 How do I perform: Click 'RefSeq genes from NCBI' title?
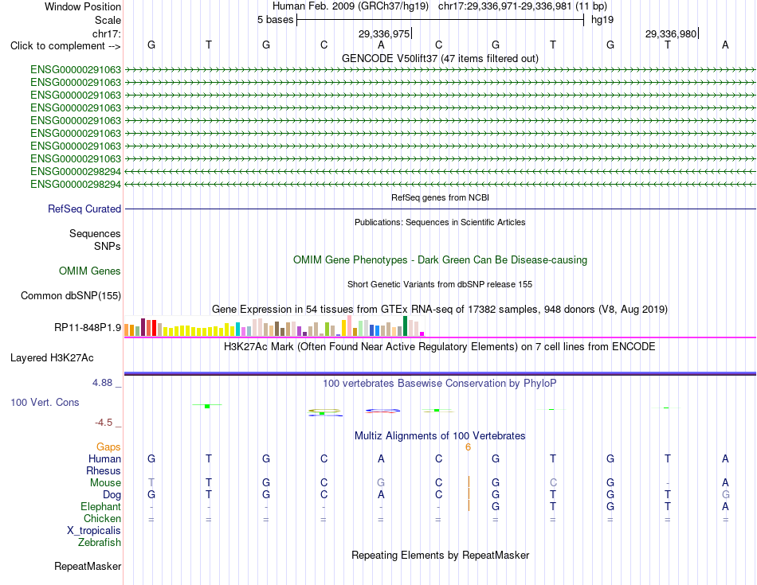(x=440, y=197)
